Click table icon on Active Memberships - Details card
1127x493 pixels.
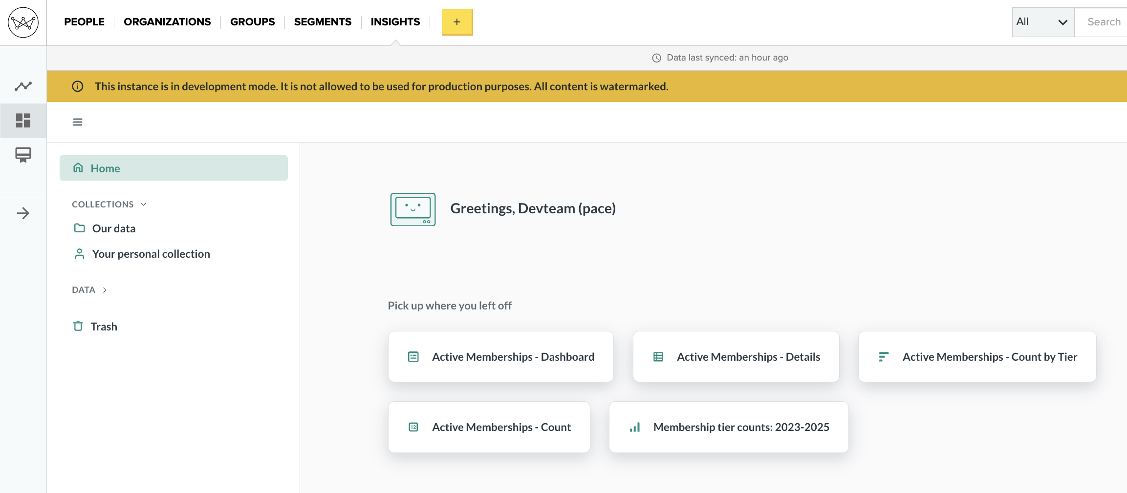[x=658, y=357]
